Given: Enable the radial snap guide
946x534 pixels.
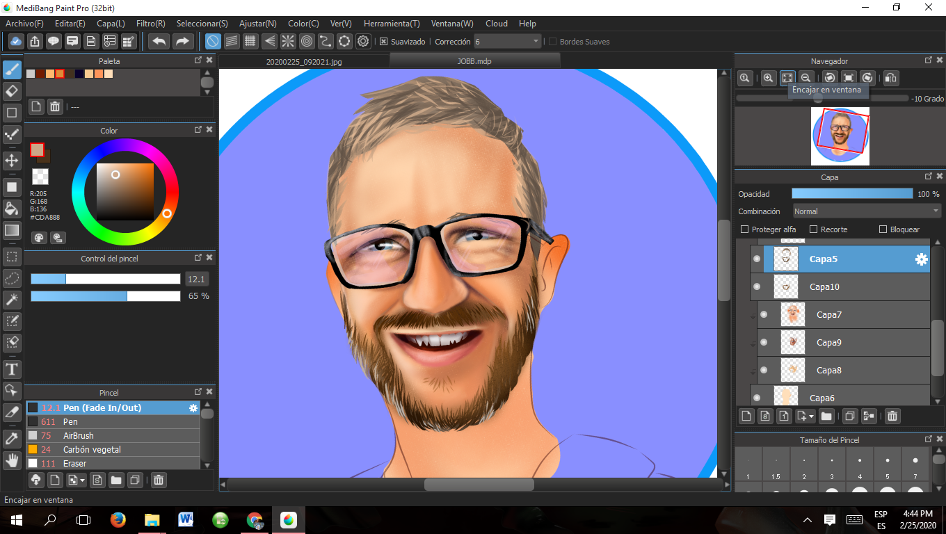Looking at the screenshot, I should (x=288, y=41).
